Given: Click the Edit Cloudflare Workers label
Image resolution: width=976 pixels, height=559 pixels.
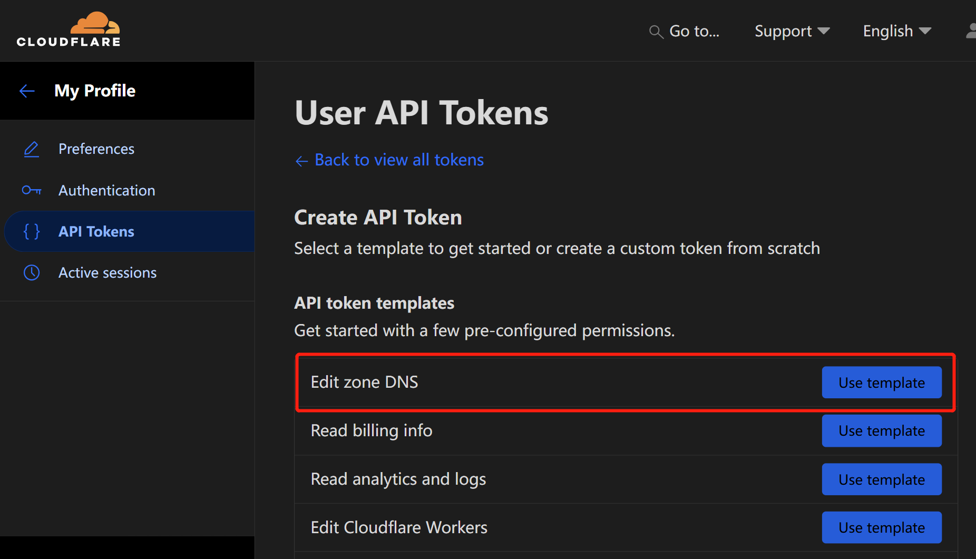Looking at the screenshot, I should pyautogui.click(x=399, y=527).
